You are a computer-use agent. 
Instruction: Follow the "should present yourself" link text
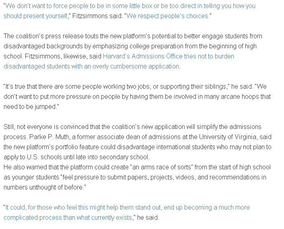click(x=35, y=16)
